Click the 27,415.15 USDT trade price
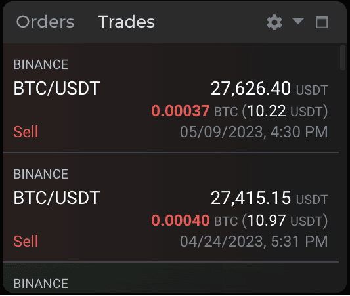350x296 pixels. pyautogui.click(x=269, y=198)
